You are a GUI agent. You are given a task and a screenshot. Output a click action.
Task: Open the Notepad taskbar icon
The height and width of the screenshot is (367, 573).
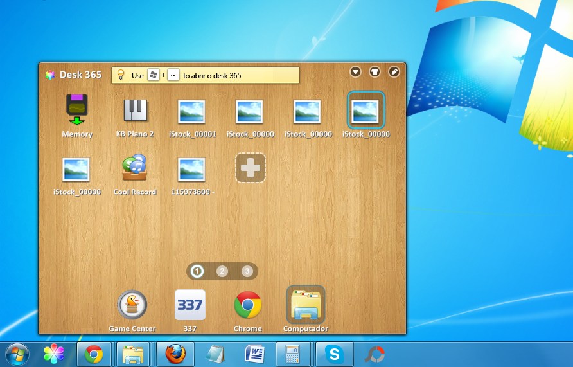[x=215, y=354]
